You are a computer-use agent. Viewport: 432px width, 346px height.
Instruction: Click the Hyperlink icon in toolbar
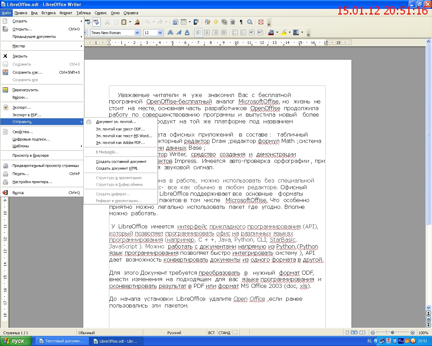pos(175,22)
